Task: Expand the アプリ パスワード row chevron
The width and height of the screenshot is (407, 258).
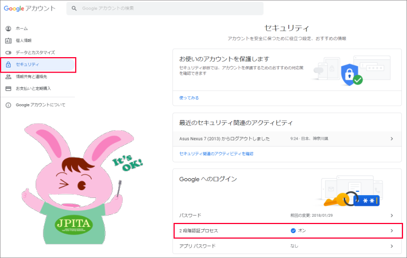Action: click(x=391, y=246)
